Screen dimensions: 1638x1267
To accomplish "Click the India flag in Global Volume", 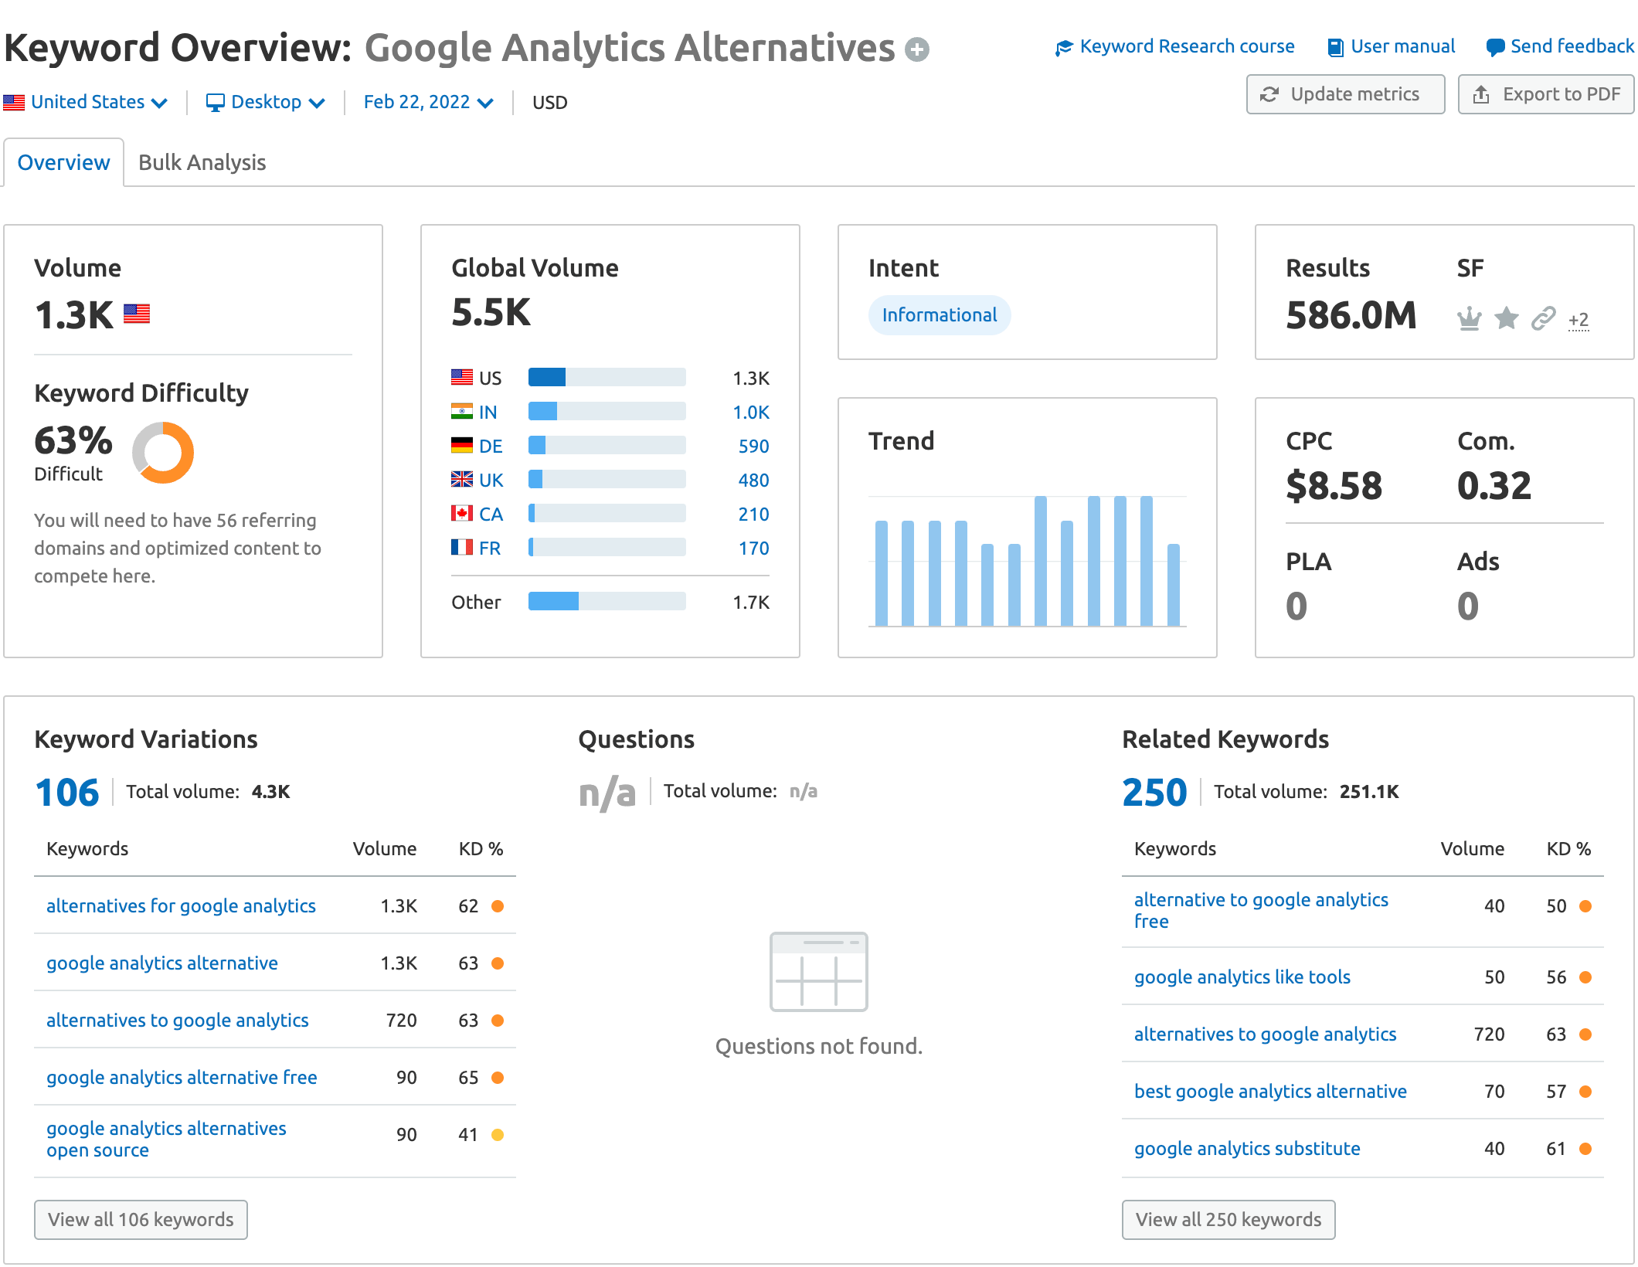I will pyautogui.click(x=462, y=411).
